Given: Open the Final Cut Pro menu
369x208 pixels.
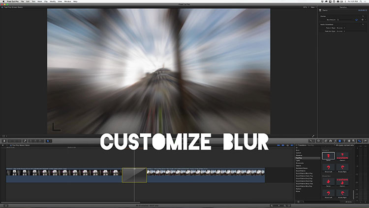Looking at the screenshot, I should (13, 1).
